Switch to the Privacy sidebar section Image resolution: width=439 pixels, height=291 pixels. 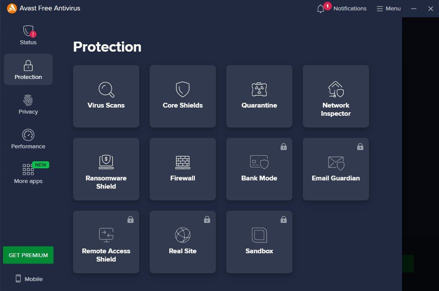28,105
